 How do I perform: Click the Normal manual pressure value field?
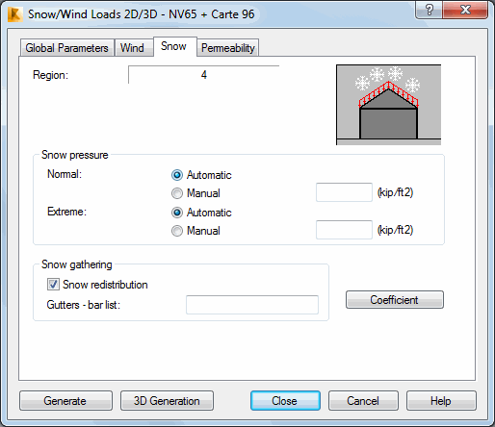pos(344,192)
